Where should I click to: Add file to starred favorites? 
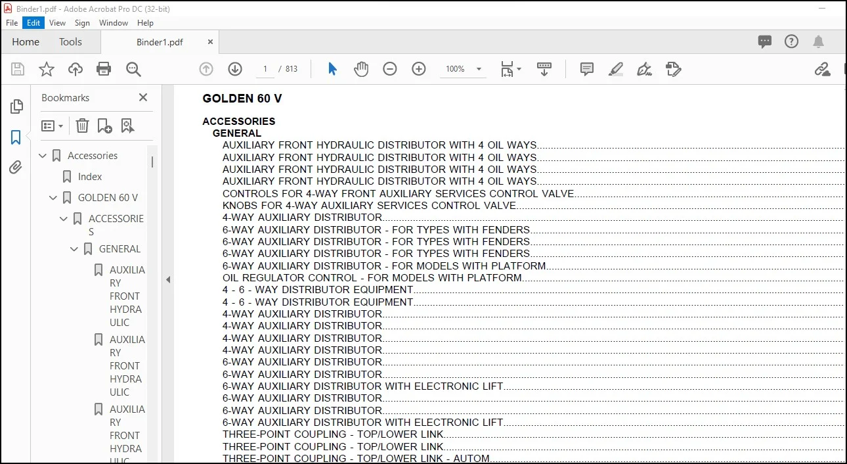47,69
